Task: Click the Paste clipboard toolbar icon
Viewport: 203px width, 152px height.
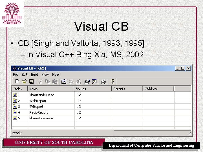Action: 55,82
